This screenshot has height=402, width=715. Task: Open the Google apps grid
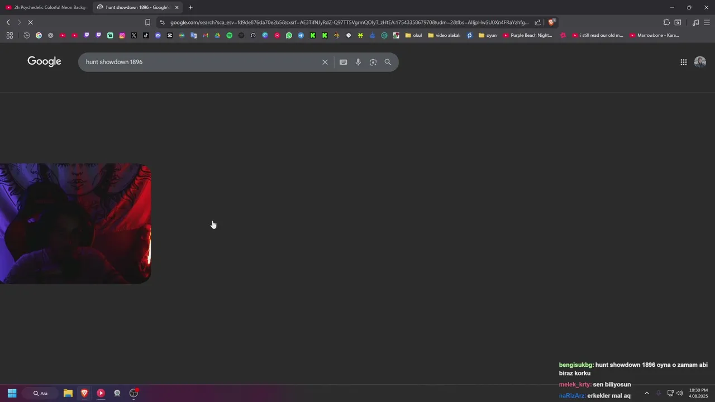pos(683,62)
